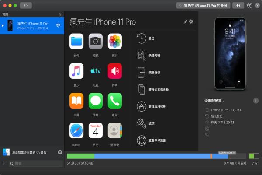Click the 昨天 下午8:29:43 row
The height and width of the screenshot is (175, 262).
coord(220,122)
